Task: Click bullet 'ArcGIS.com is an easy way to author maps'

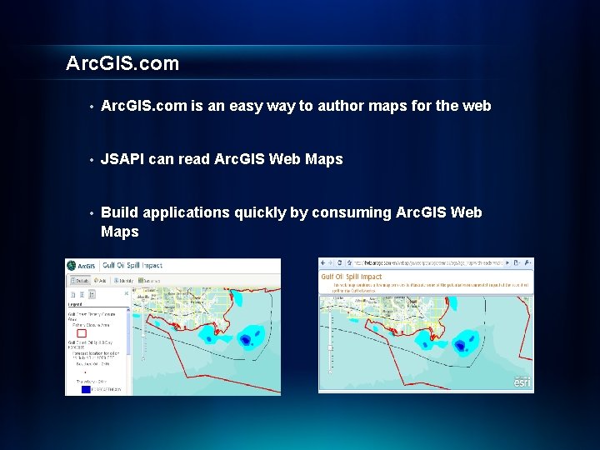Action: coord(296,106)
